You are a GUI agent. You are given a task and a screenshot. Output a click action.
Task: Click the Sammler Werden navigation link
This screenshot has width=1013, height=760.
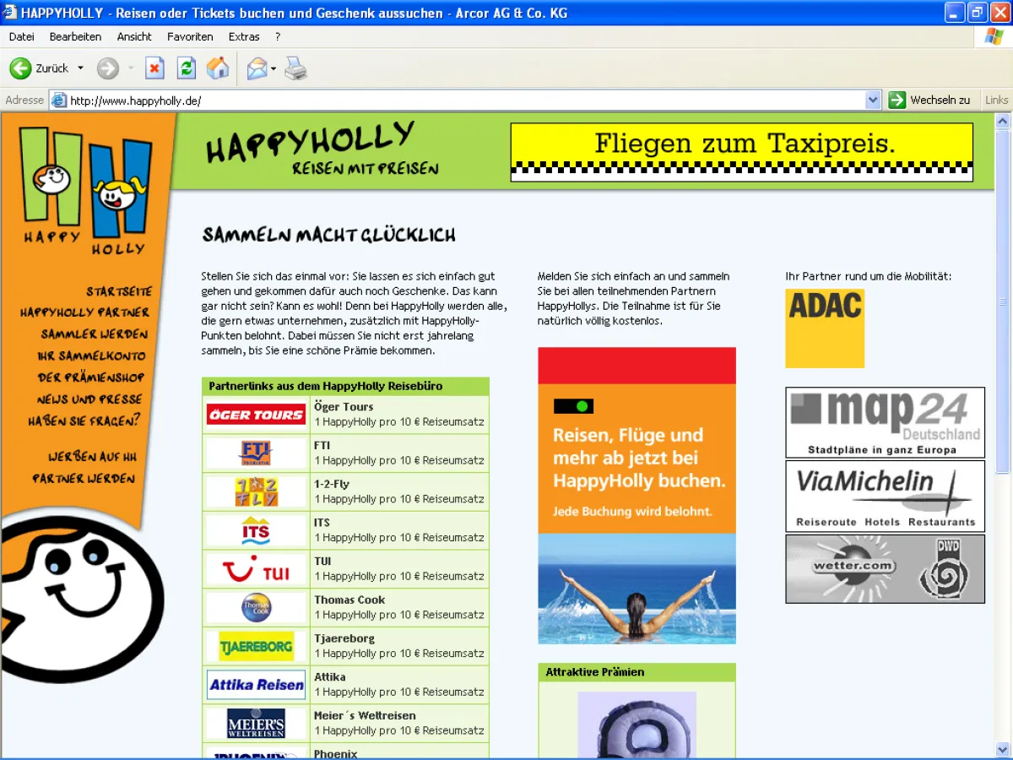95,334
